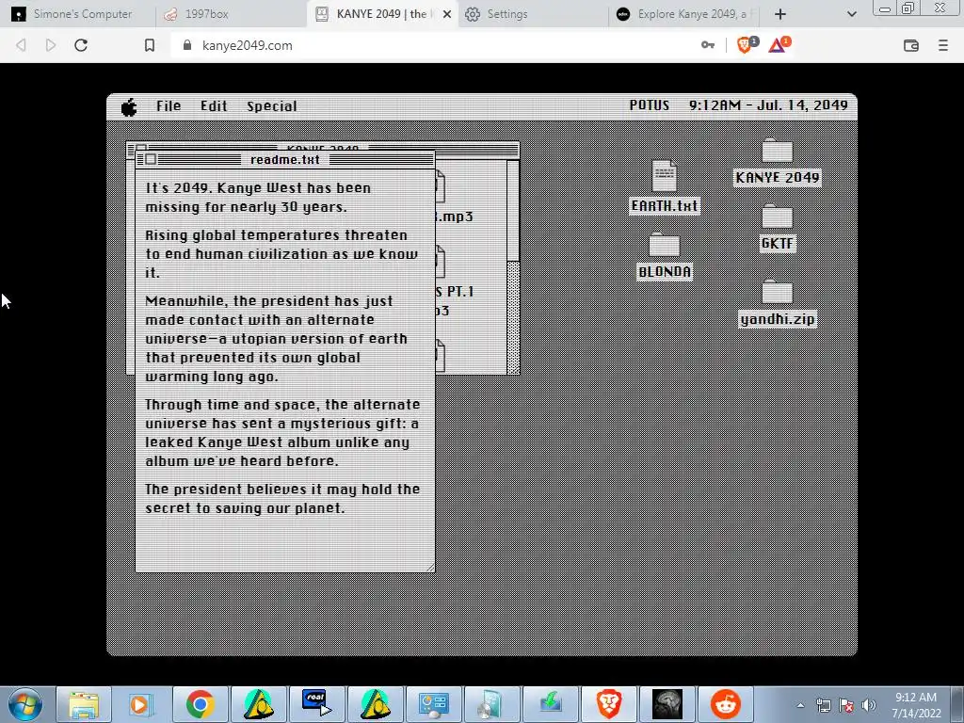
Task: Open Google Chrome from taskbar
Action: click(200, 704)
